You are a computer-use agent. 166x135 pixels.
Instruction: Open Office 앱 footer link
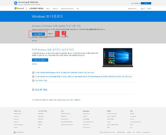click(16, 128)
